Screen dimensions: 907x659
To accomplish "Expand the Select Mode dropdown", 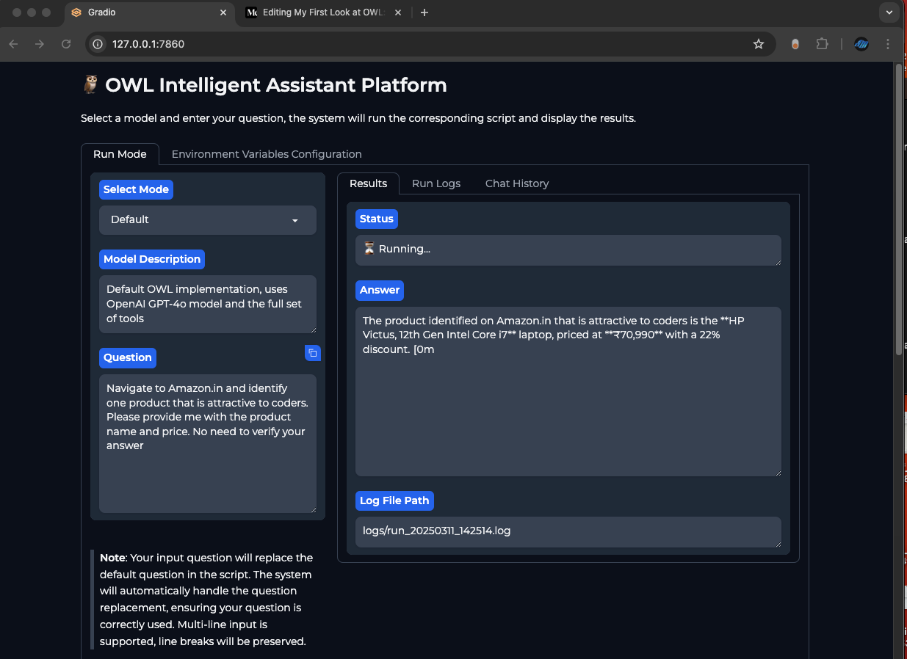I will [x=208, y=219].
